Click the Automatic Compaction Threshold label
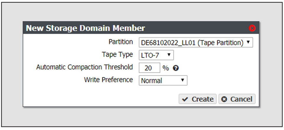Image resolution: width=284 pixels, height=130 pixels. (x=84, y=67)
